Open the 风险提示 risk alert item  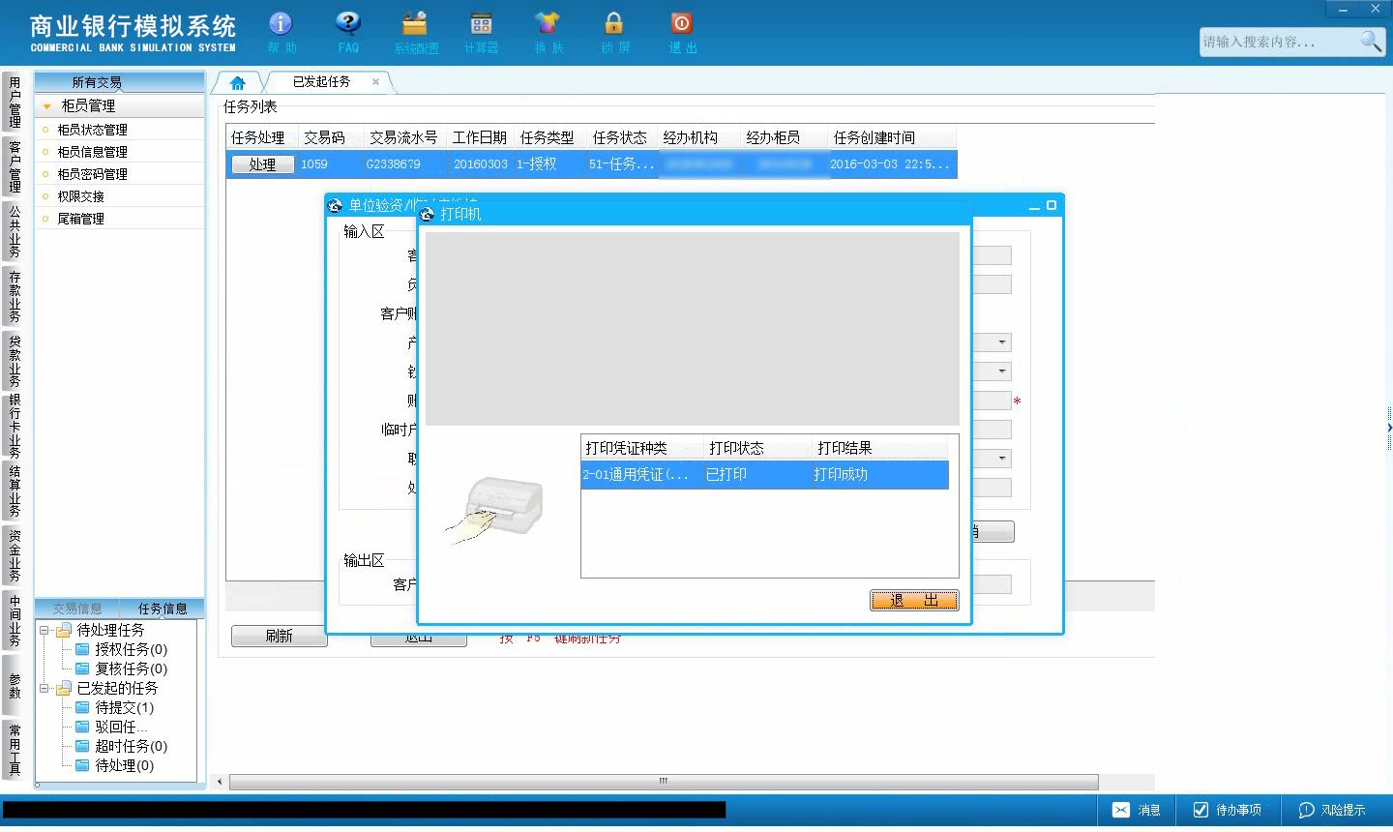click(x=1332, y=810)
